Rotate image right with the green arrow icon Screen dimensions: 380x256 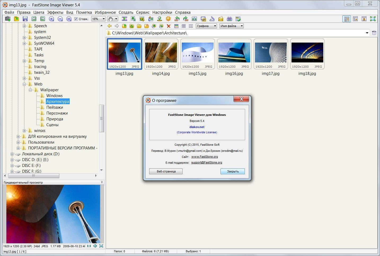pyautogui.click(x=186, y=19)
